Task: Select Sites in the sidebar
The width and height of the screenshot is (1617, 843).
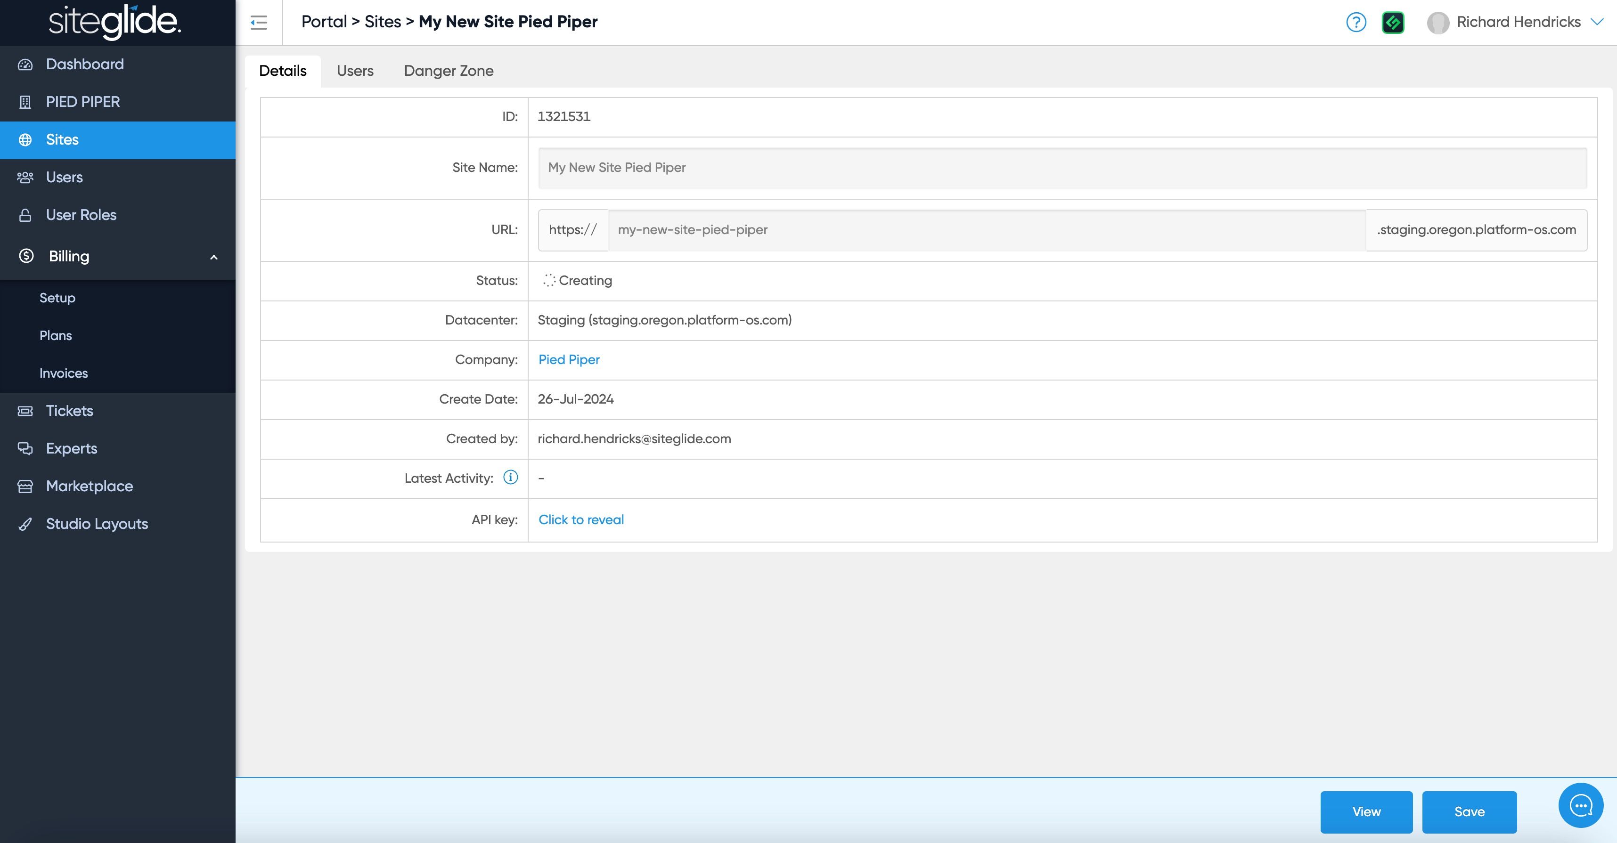Action: point(117,140)
